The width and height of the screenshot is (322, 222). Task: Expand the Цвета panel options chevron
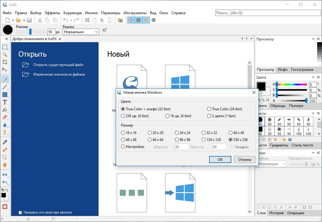click(x=313, y=77)
